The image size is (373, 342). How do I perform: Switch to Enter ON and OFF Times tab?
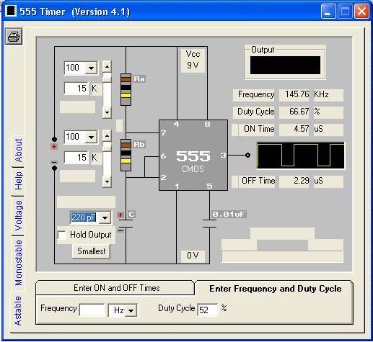coord(117,288)
